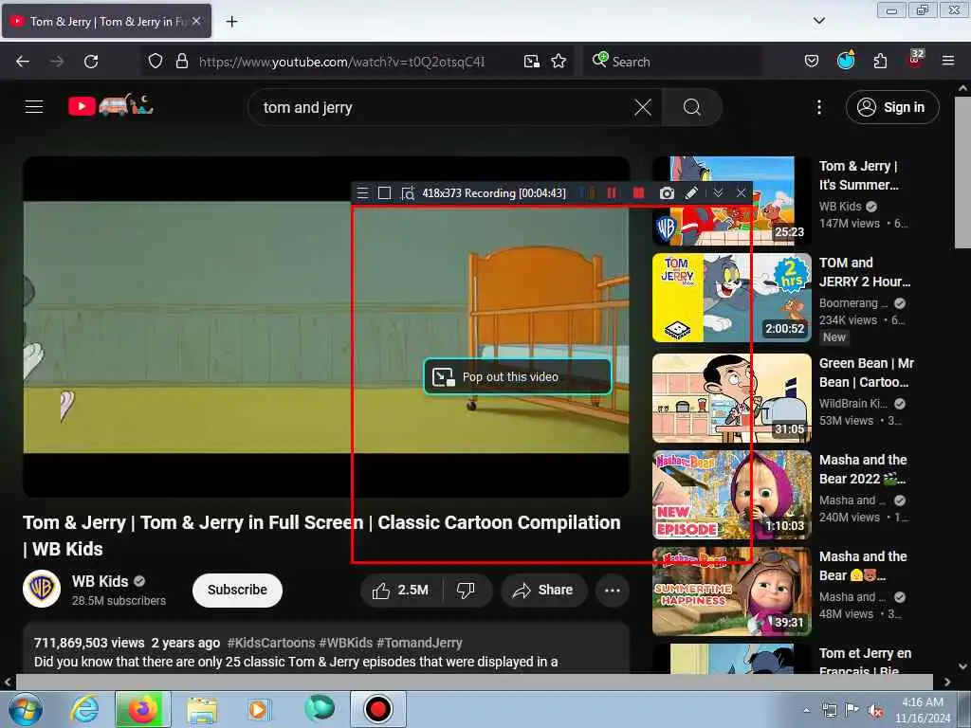The height and width of the screenshot is (728, 971).
Task: Open the recorder toolbar hamburger menu
Action: tap(363, 193)
